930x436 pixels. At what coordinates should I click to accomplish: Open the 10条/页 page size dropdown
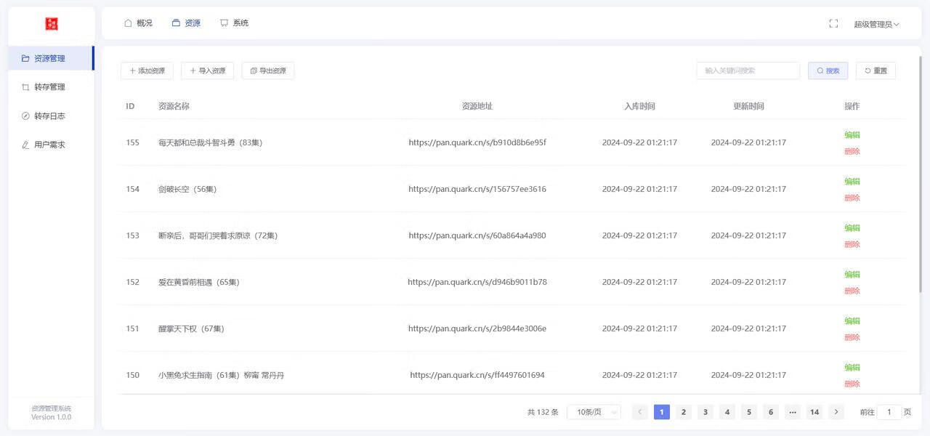593,412
